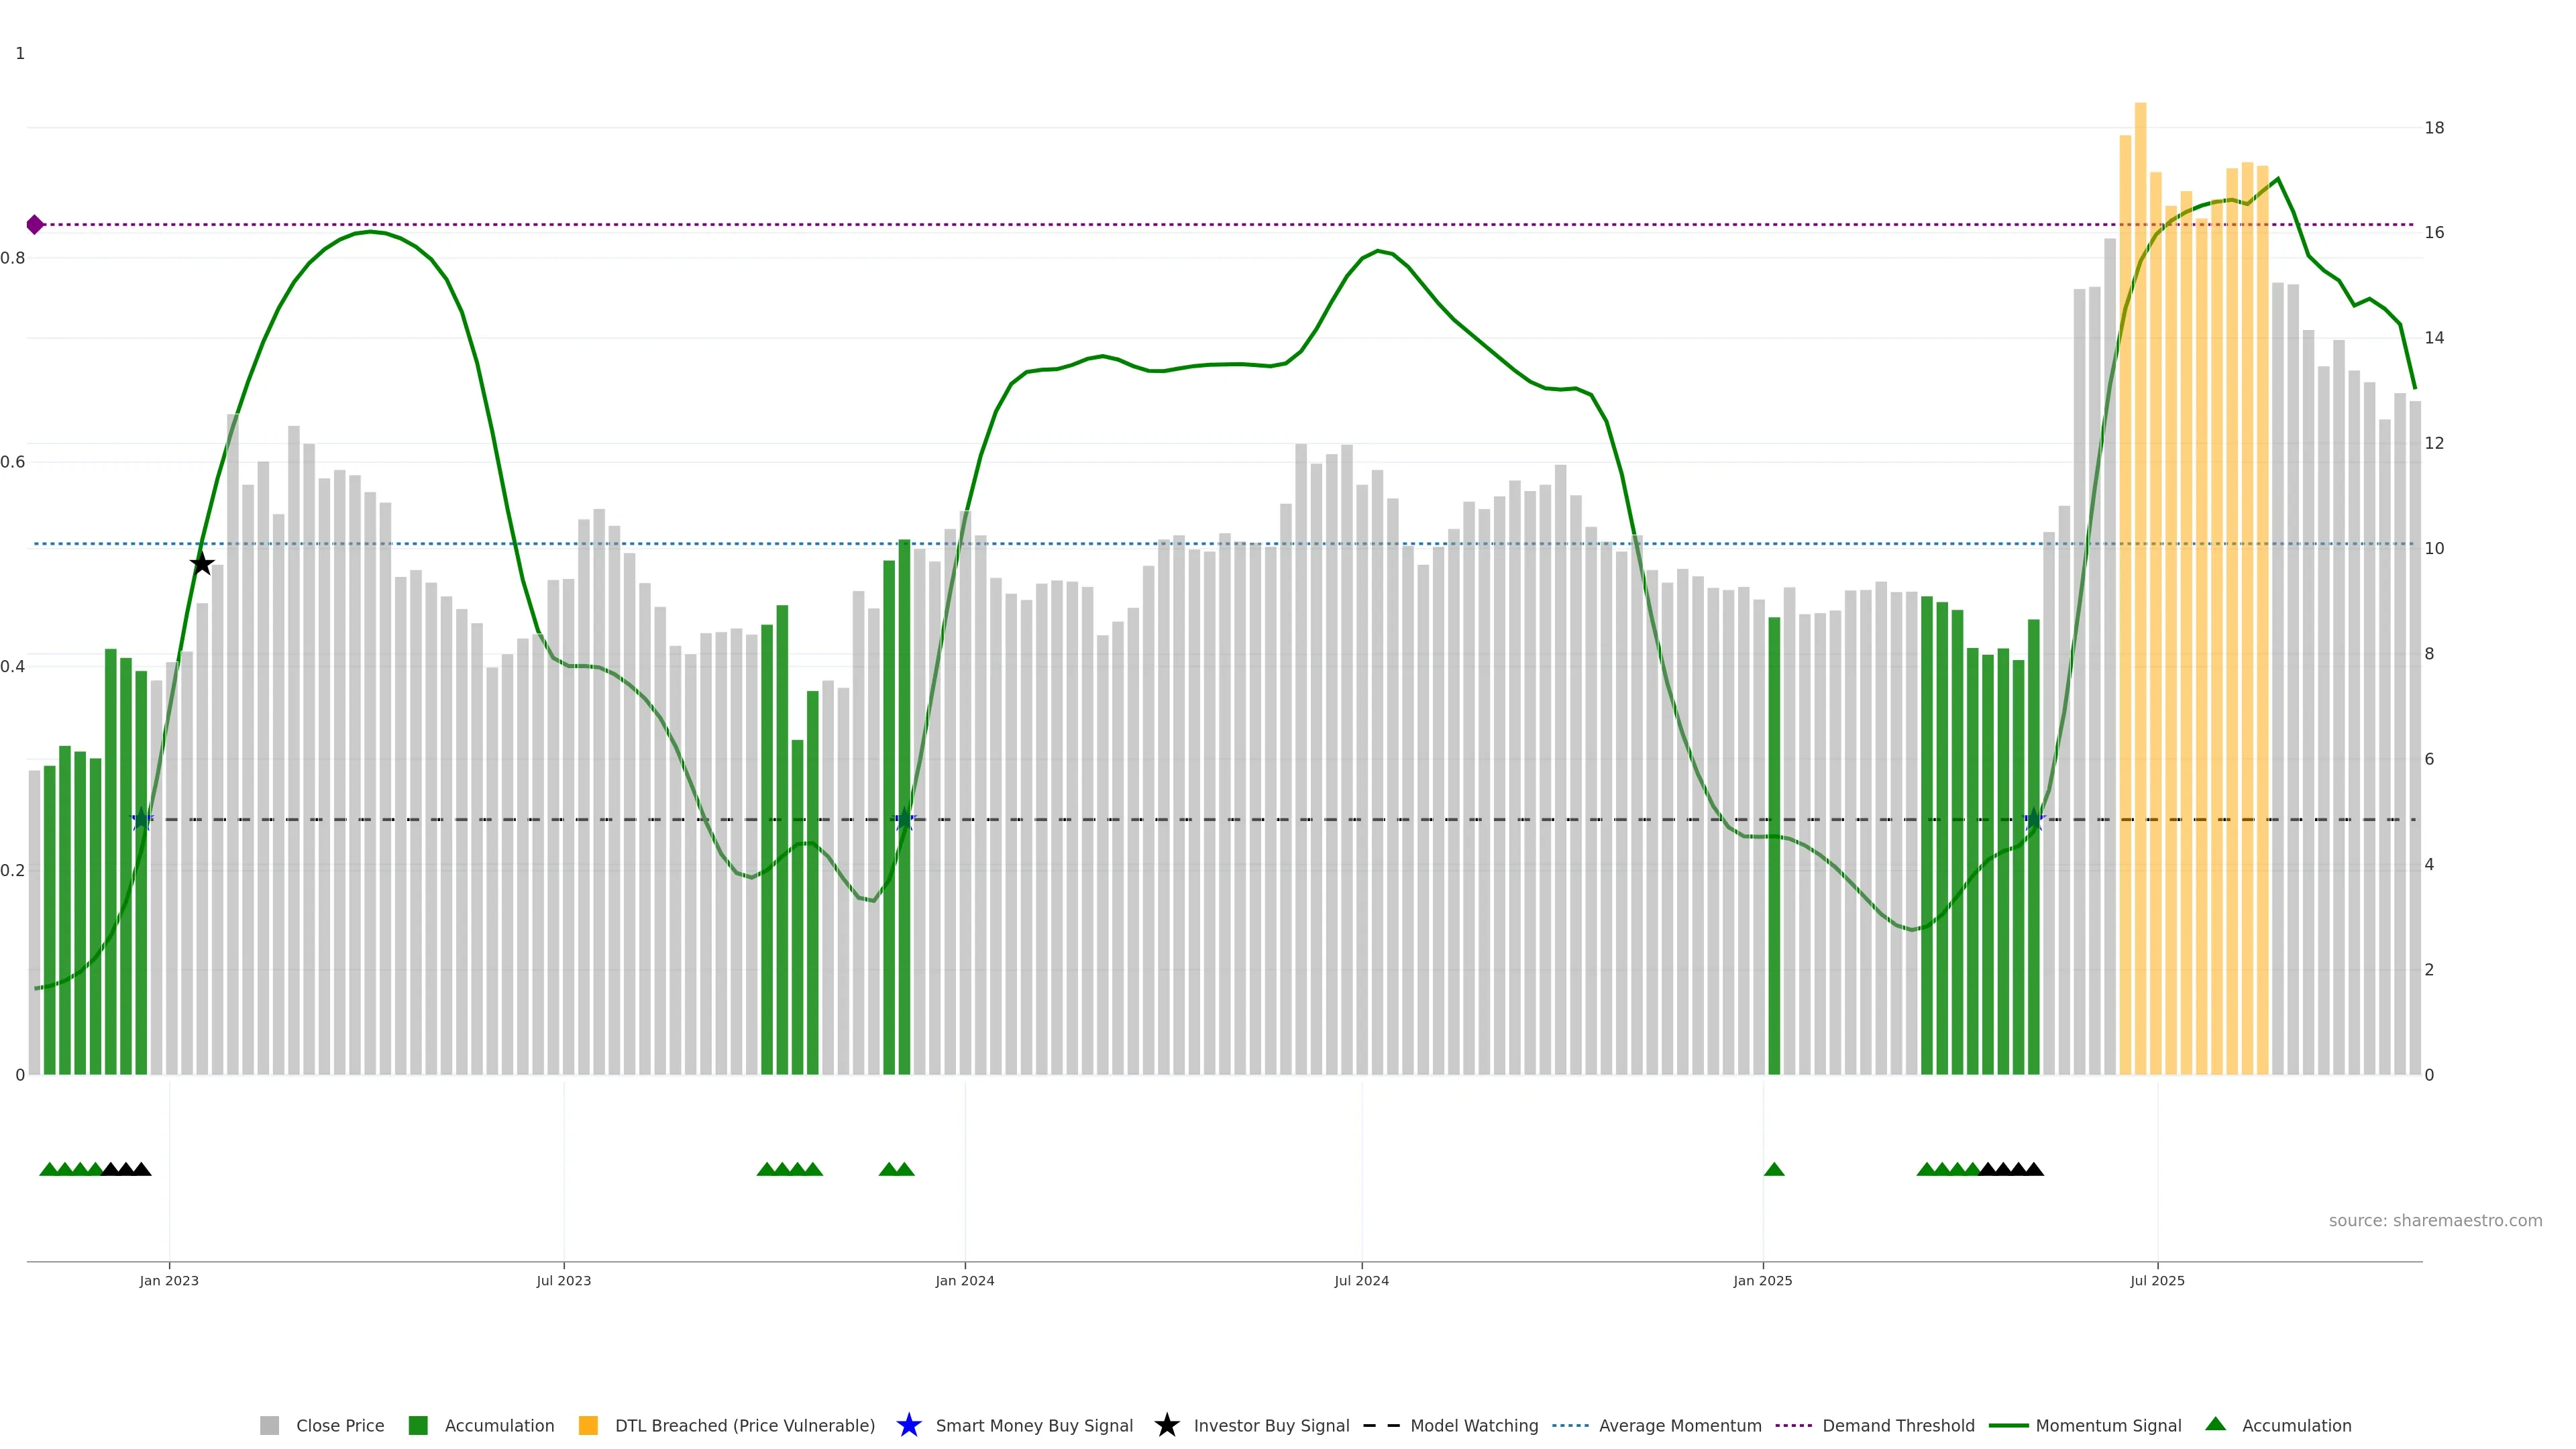The image size is (2576, 1449).
Task: Click the gray Close Price legend swatch
Action: coord(270,1425)
